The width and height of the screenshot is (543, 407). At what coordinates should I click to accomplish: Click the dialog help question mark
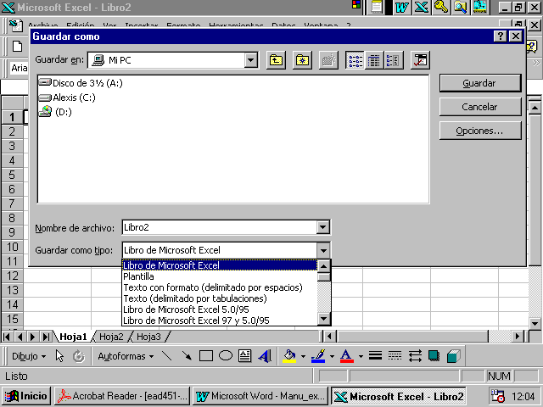click(500, 36)
